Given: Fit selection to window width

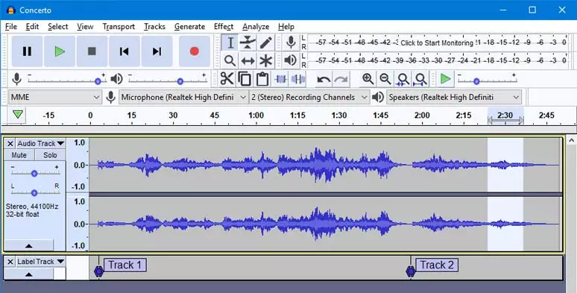Looking at the screenshot, I should 403,79.
